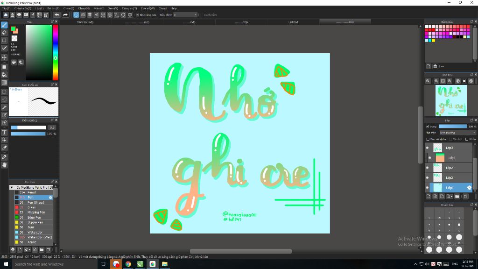Select the Brush tool in left toolbar
Viewport: 478px width, 269px height.
click(4, 25)
